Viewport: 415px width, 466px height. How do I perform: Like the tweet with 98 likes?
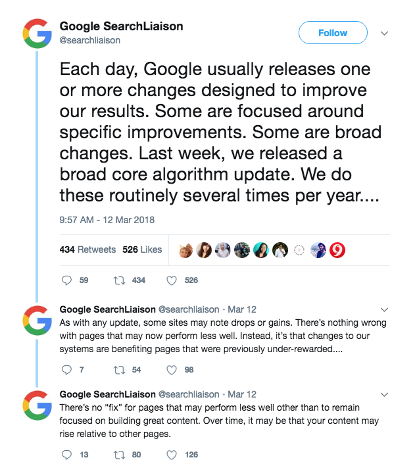[172, 370]
